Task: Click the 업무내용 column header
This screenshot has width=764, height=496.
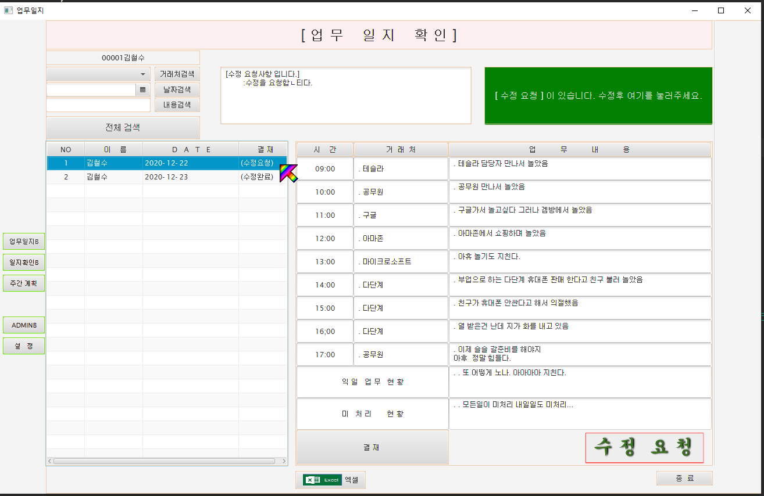Action: click(x=580, y=149)
